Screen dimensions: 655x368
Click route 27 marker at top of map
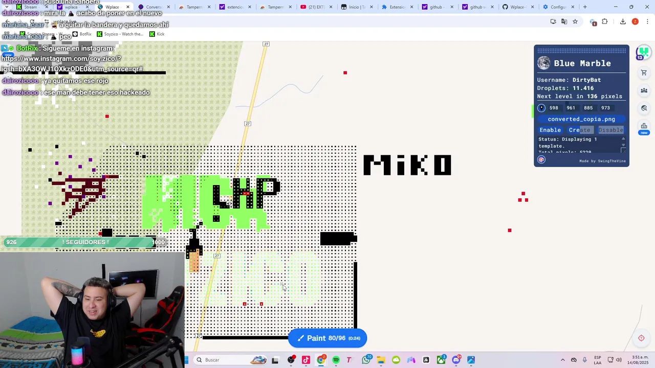pos(266,44)
